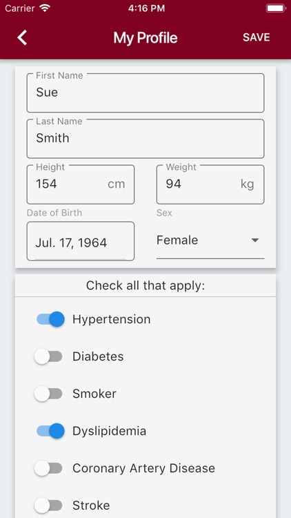Enable the Diabetes switch
Screen dimensions: 291x518
tap(48, 356)
